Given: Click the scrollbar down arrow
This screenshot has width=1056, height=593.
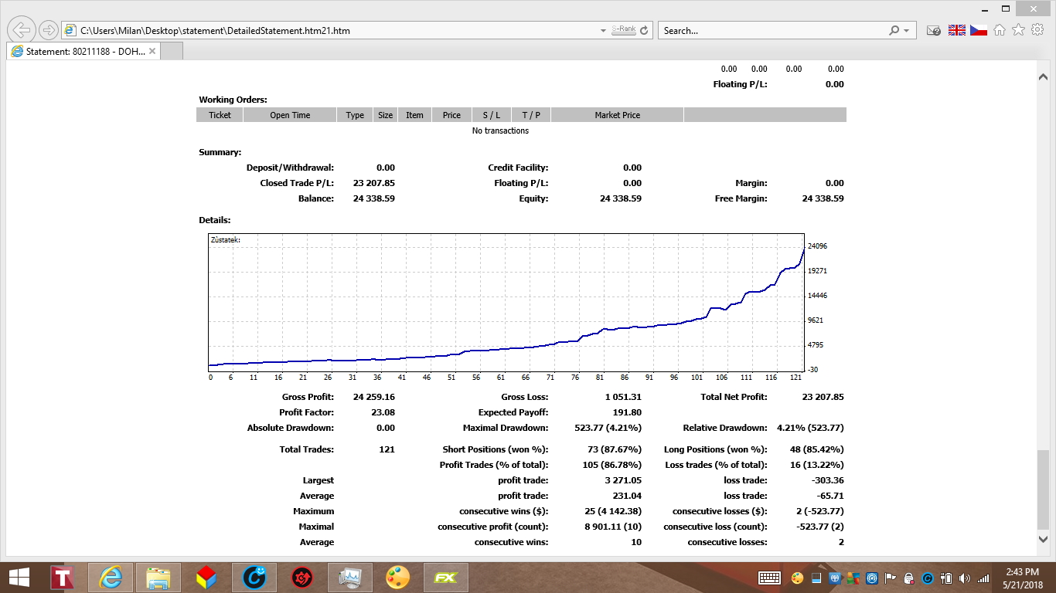Looking at the screenshot, I should click(x=1042, y=539).
